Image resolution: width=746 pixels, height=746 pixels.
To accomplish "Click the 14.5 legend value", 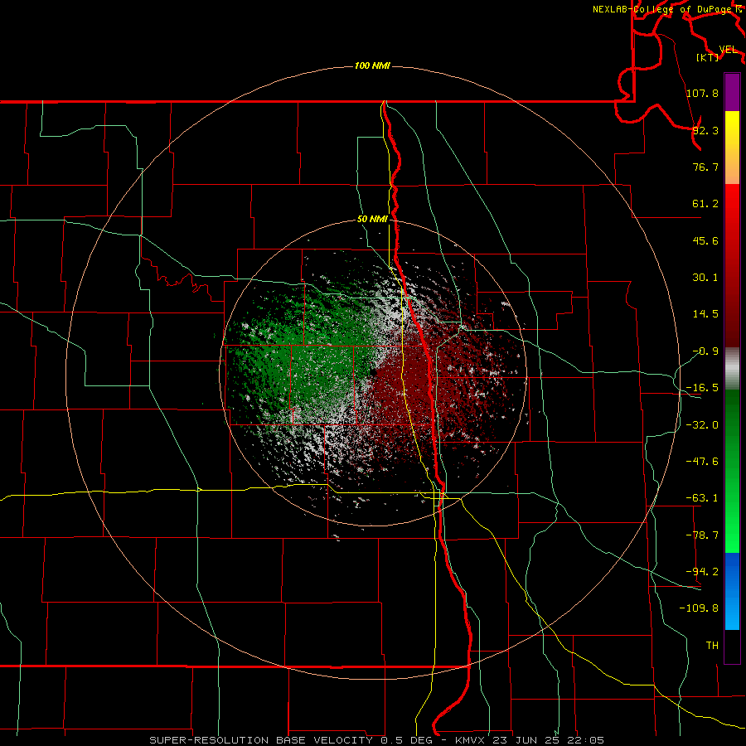I will [x=705, y=313].
